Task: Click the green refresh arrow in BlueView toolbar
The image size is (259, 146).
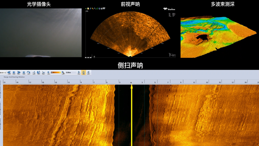Action: point(97,9)
